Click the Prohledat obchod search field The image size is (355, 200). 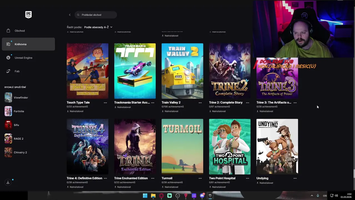(x=96, y=15)
